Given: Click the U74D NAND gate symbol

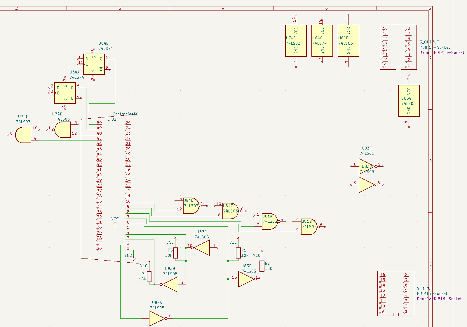Looking at the screenshot, I should click(x=63, y=130).
